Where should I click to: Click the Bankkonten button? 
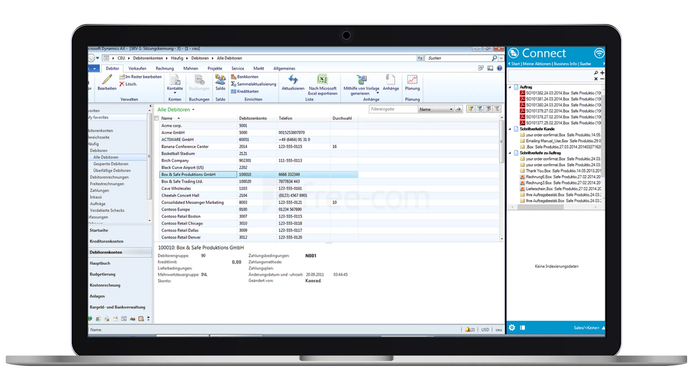click(x=247, y=77)
